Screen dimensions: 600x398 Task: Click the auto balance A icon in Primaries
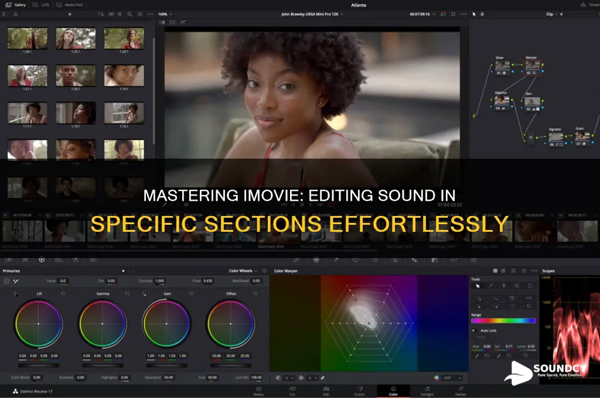tap(6, 282)
